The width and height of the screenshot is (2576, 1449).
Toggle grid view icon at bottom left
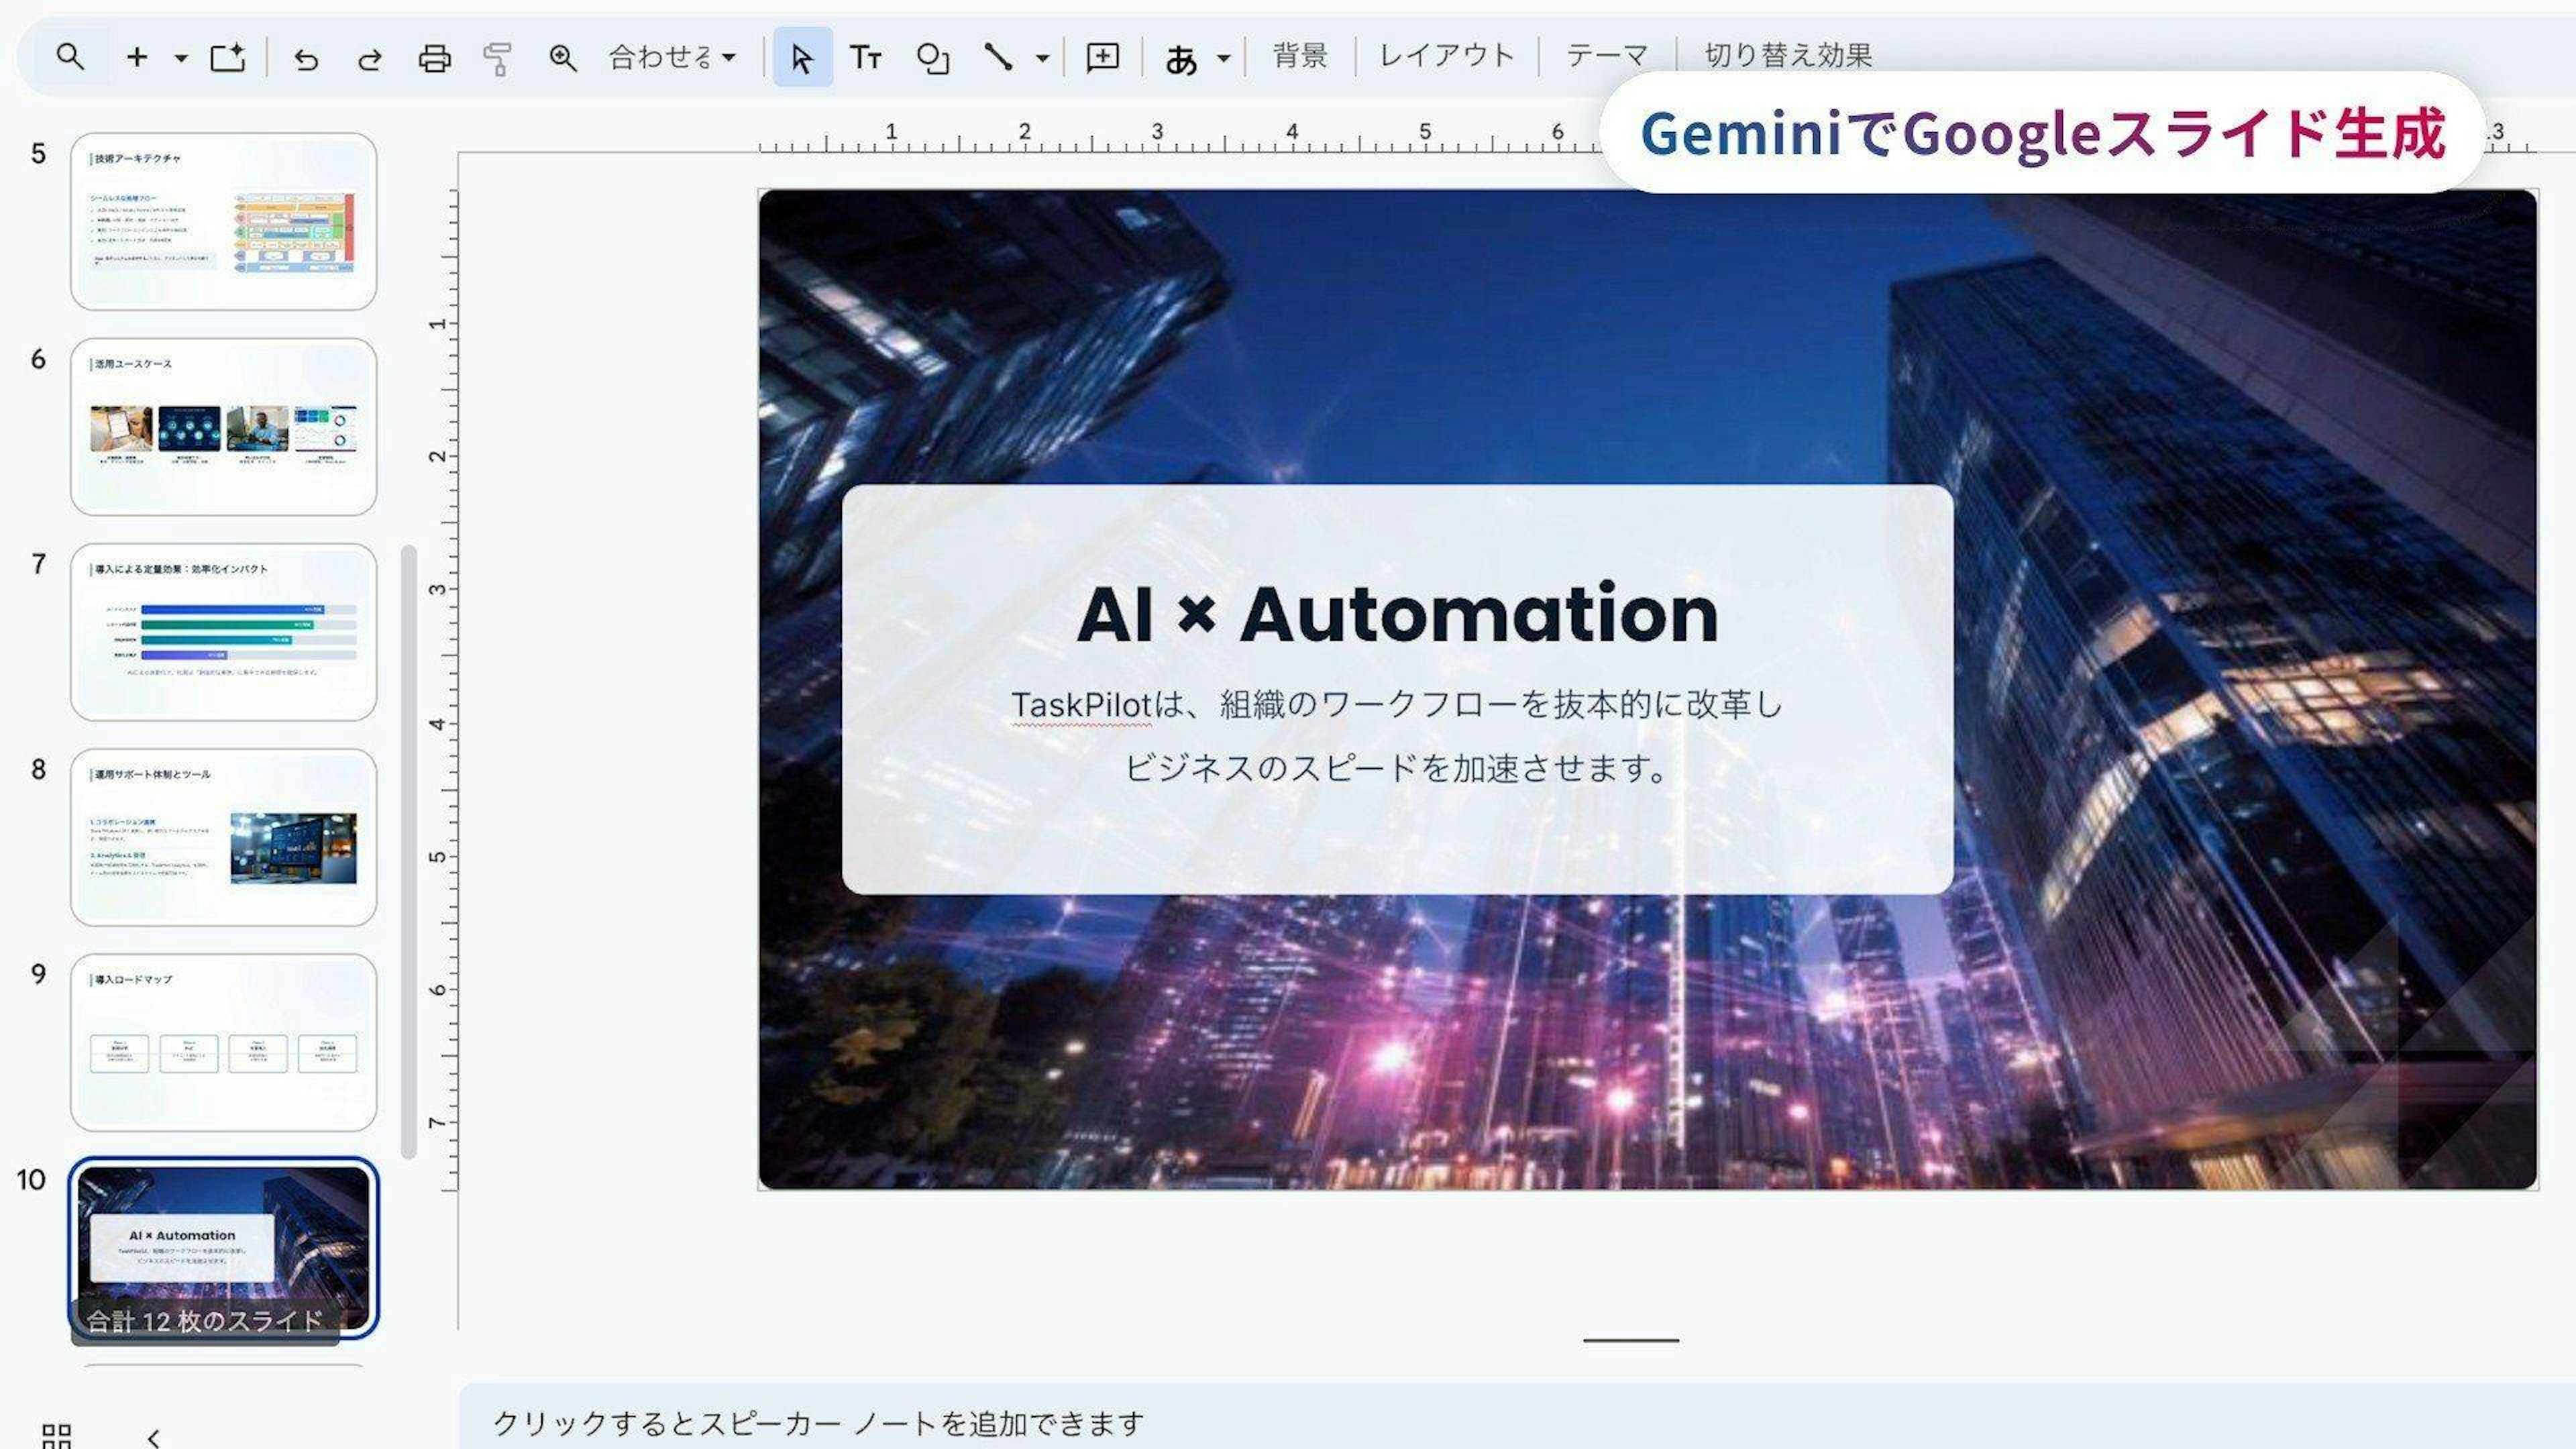(x=57, y=1436)
